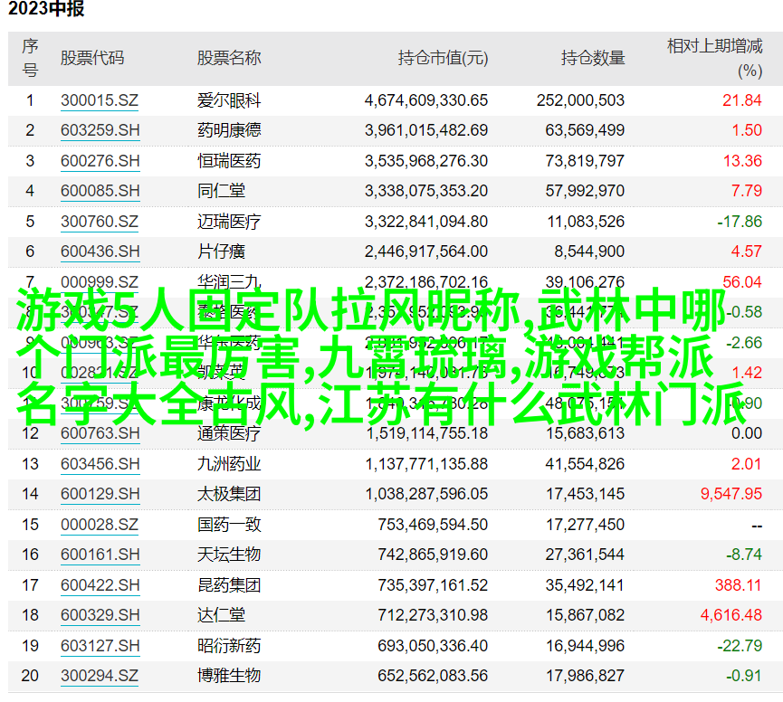
Task: Open stock code link 000999.SZ
Action: (100, 282)
